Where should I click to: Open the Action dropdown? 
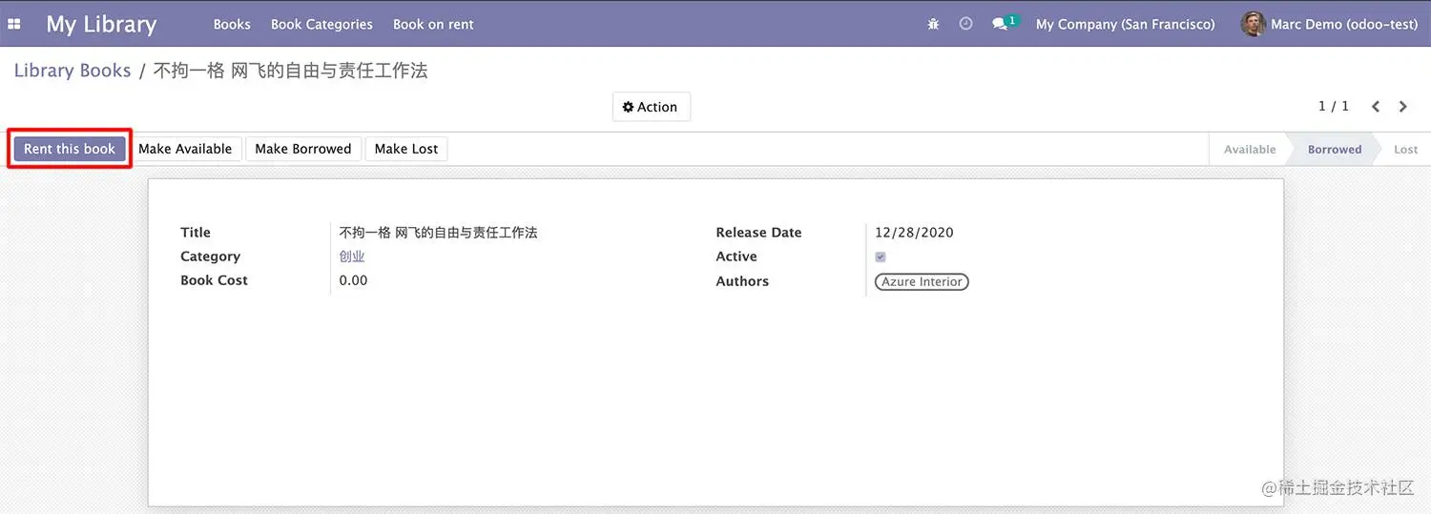coord(651,107)
